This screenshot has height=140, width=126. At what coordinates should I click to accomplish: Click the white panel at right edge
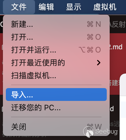click(123, 107)
